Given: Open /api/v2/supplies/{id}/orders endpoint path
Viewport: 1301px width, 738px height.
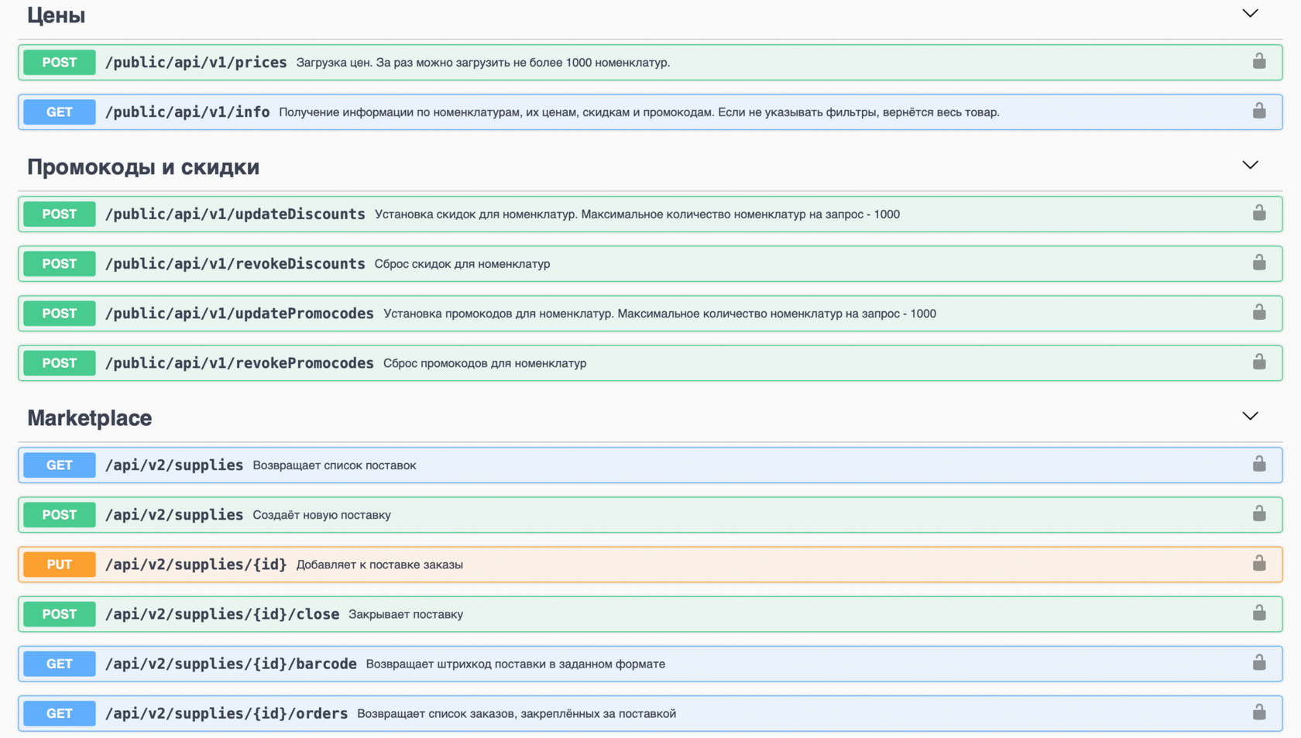Looking at the screenshot, I should [226, 713].
